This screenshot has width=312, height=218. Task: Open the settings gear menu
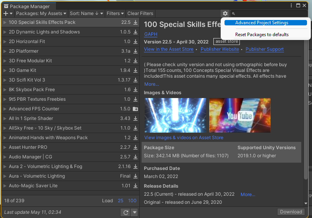(x=225, y=13)
